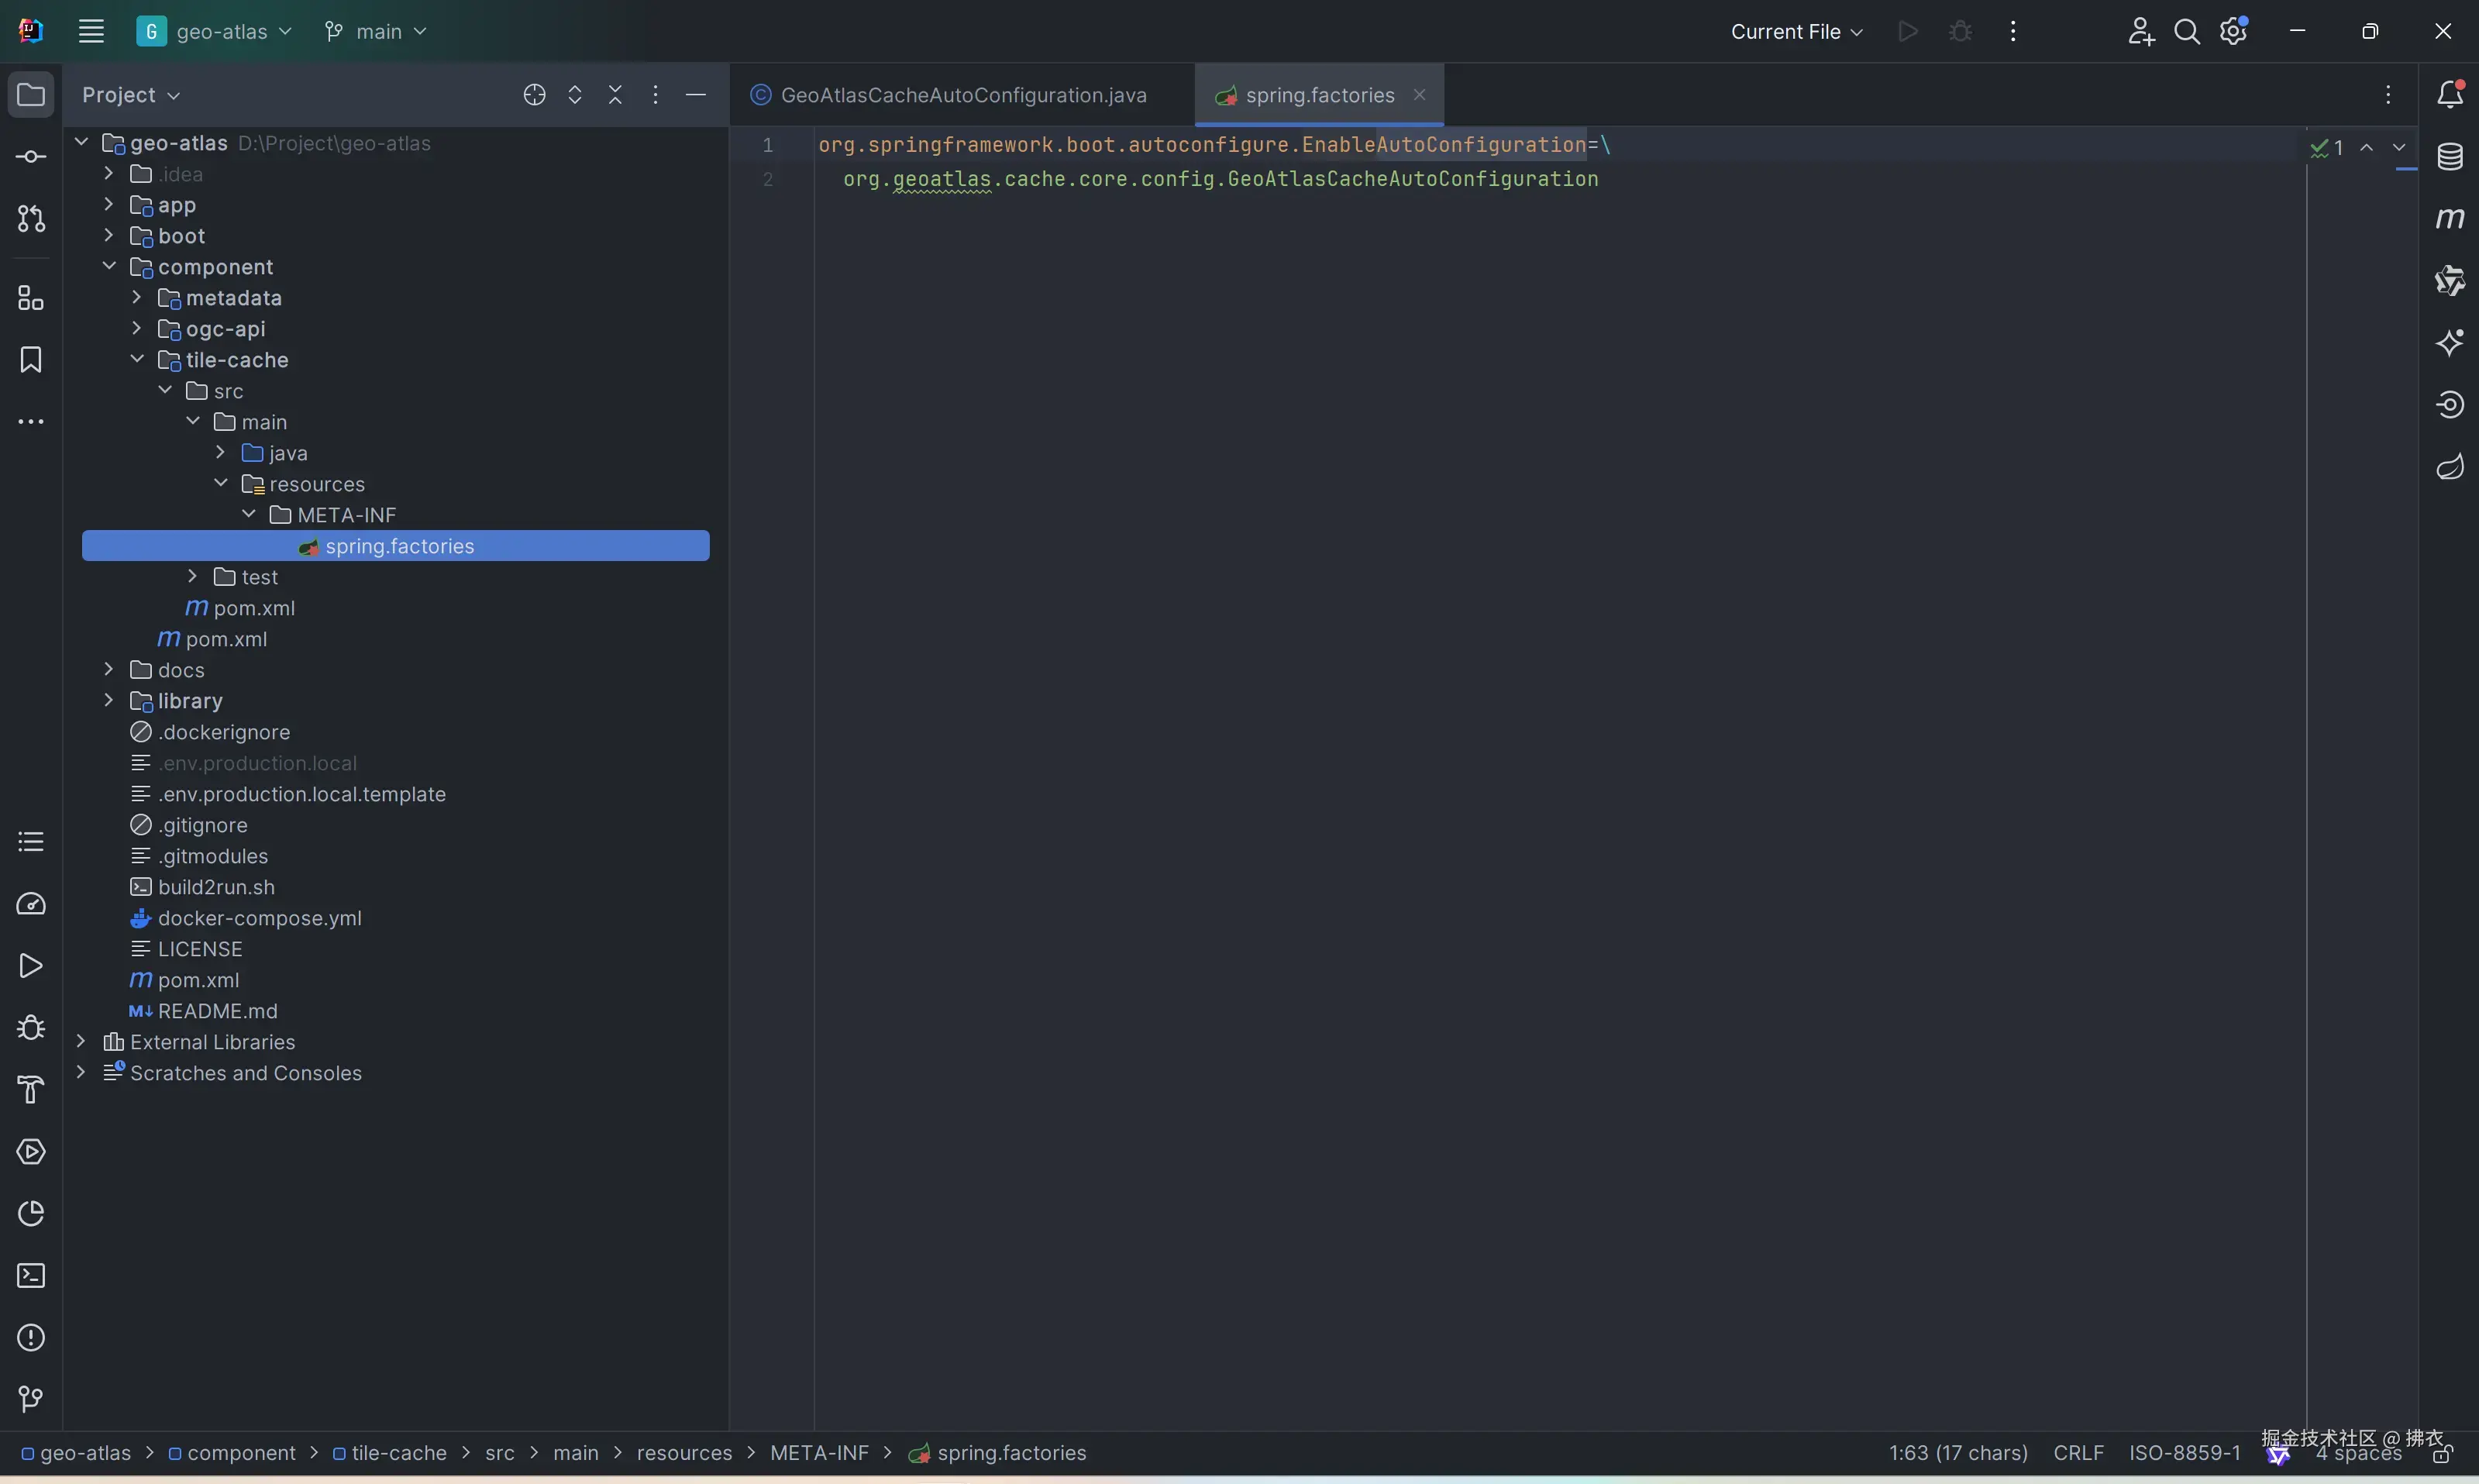Open the Pull Requests tool window
This screenshot has height=1484, width=2479.
pos(31,219)
